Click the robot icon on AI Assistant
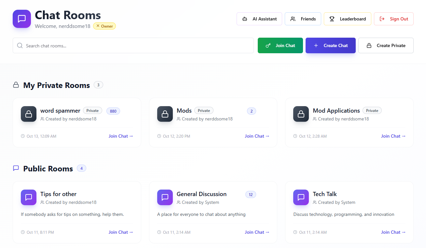Screen dimensions: 426x248 245,19
